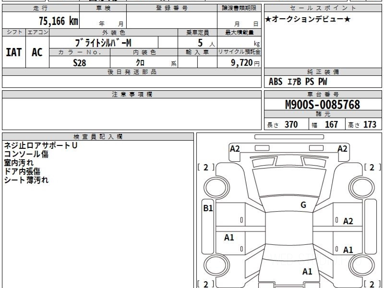Select the IAT transmission value
Screen dimensions: 384x288
[x=14, y=52]
